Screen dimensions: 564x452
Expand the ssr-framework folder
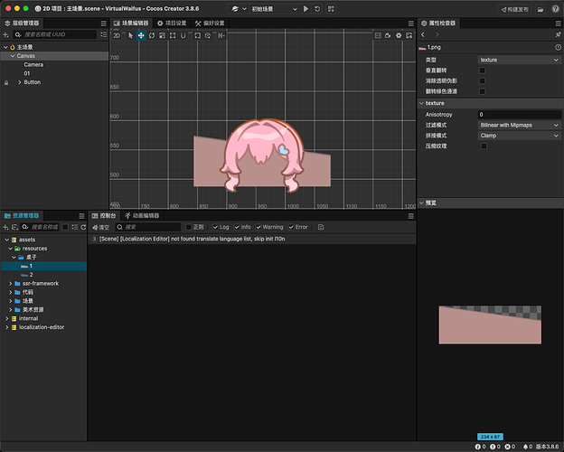[11, 284]
